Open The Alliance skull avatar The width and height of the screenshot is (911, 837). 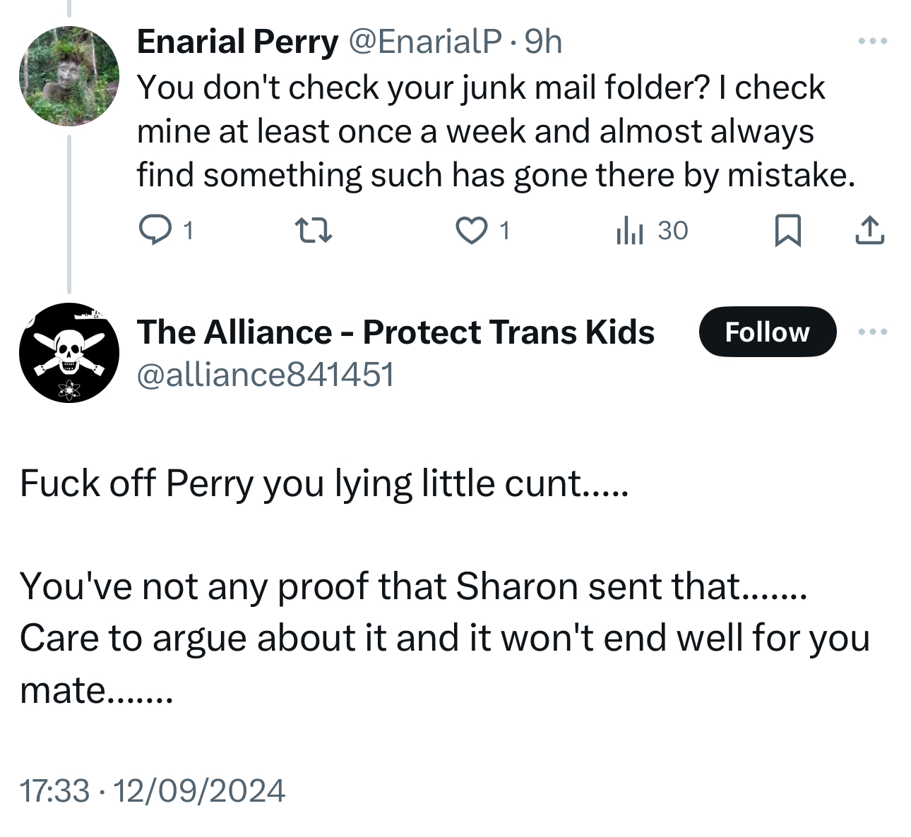[x=69, y=353]
